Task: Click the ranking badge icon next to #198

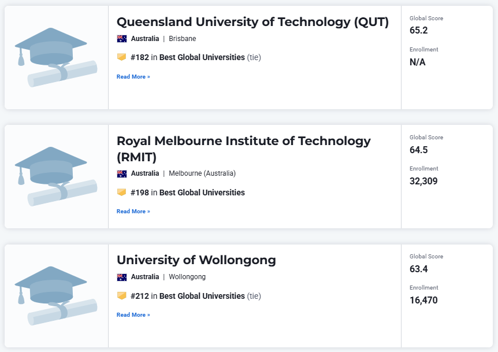Action: point(121,192)
